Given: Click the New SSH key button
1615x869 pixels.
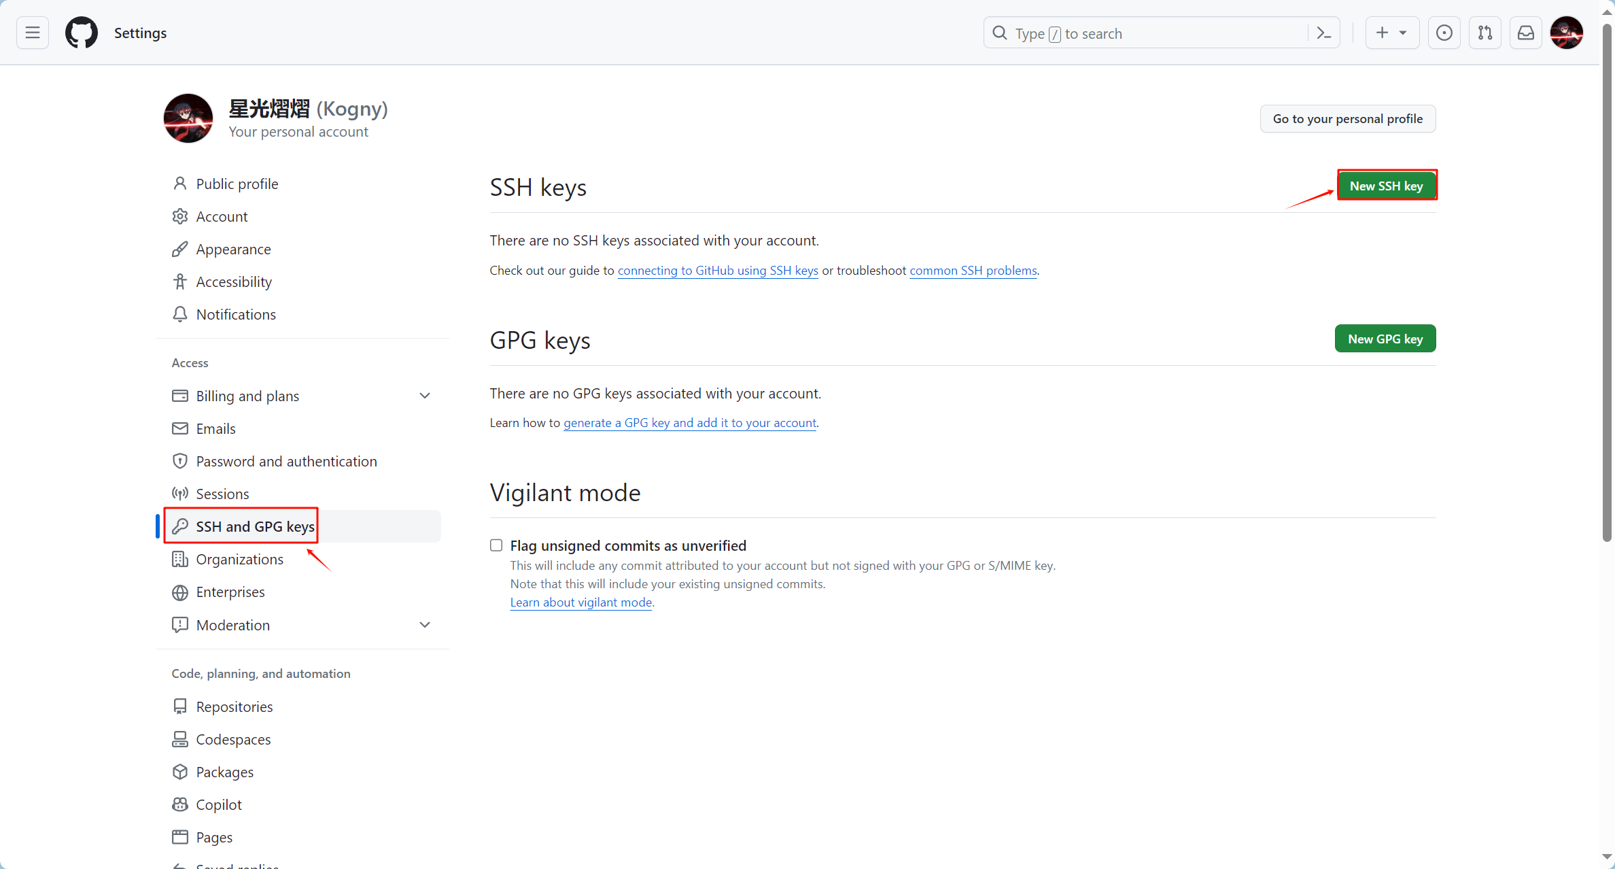Looking at the screenshot, I should [1386, 186].
